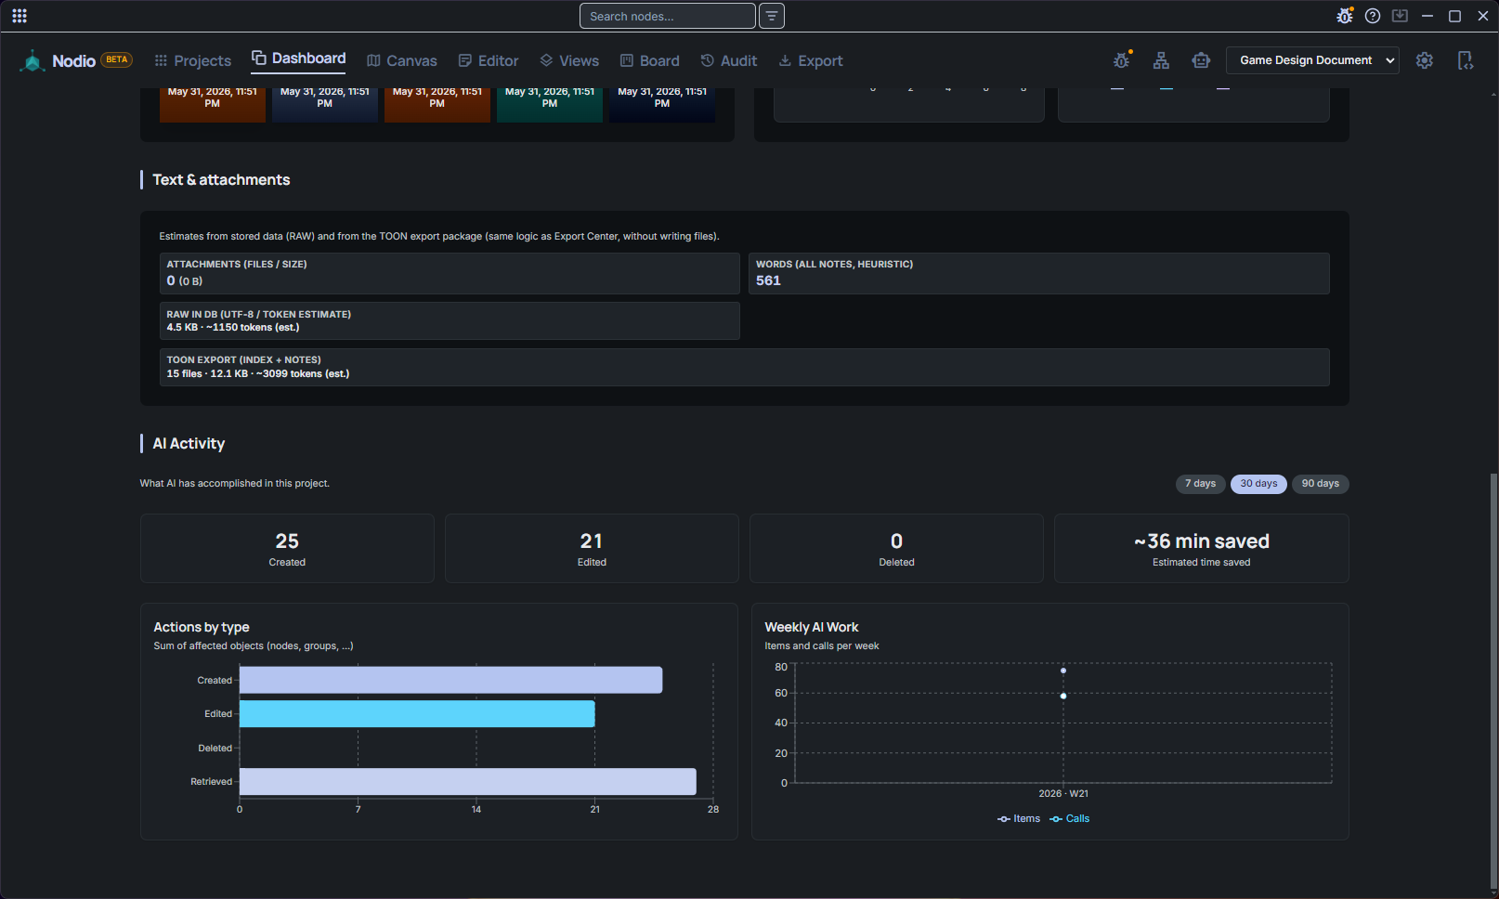Click the Created bar in Actions by type
This screenshot has width=1499, height=899.
[x=450, y=680]
